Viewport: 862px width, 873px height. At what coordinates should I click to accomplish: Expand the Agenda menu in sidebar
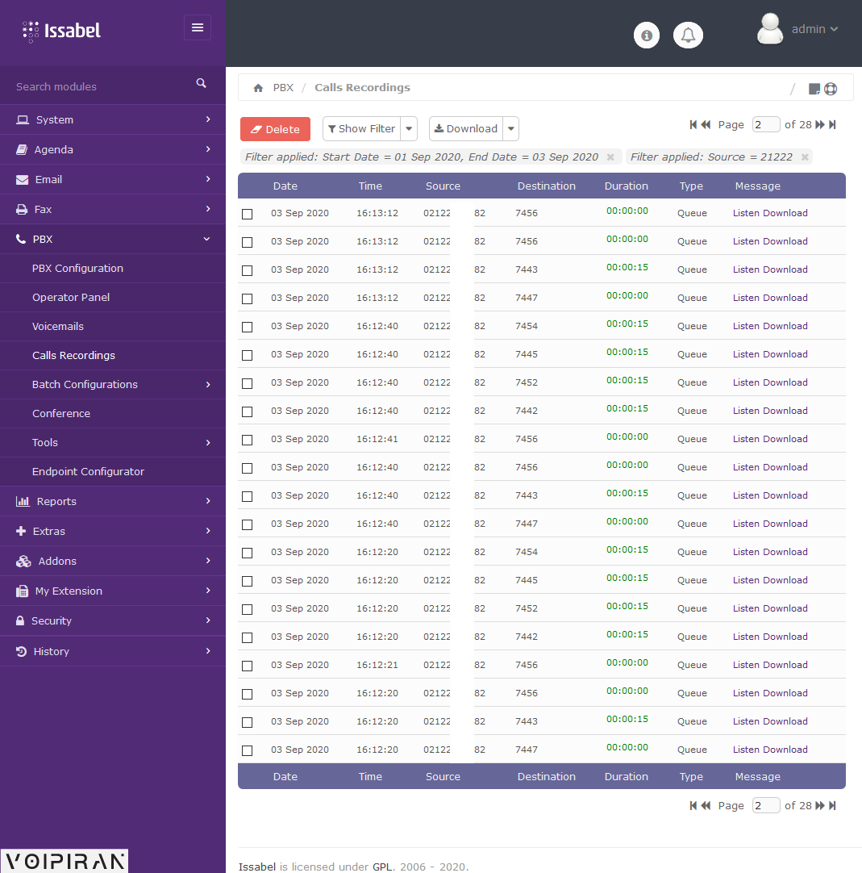click(x=113, y=149)
